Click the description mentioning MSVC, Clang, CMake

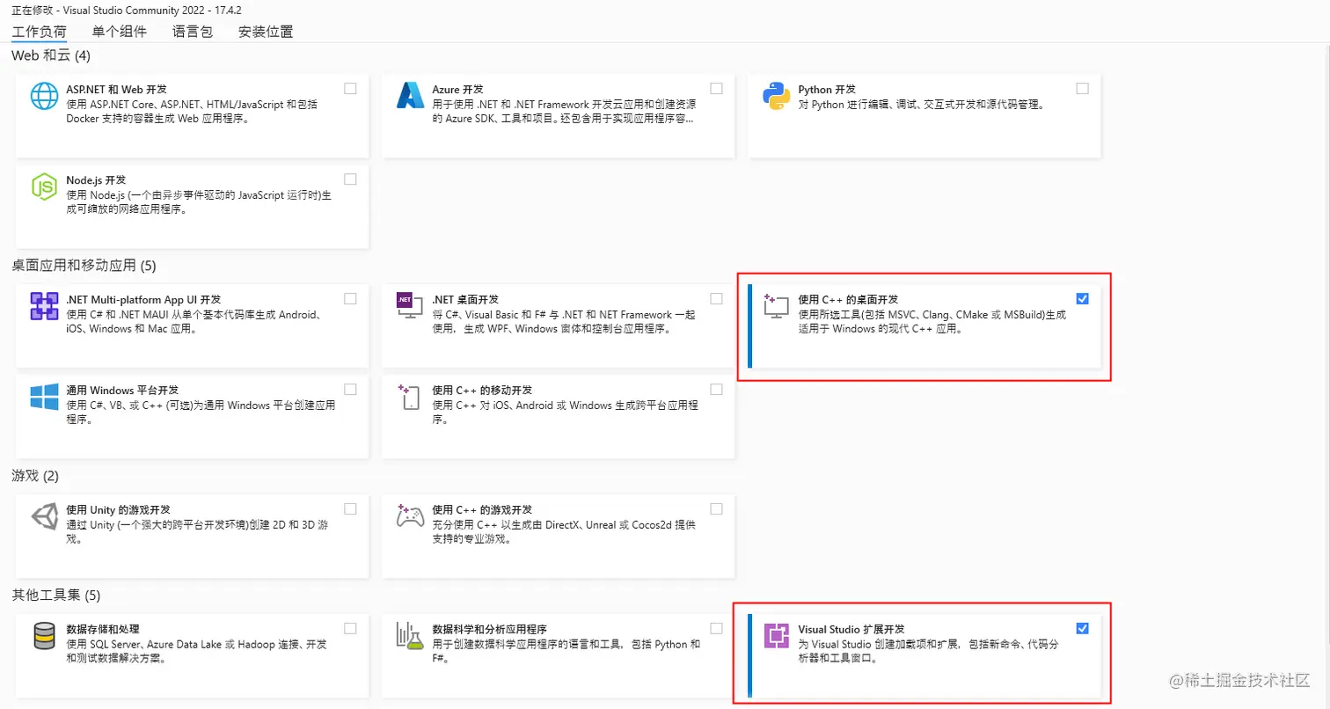[932, 322]
